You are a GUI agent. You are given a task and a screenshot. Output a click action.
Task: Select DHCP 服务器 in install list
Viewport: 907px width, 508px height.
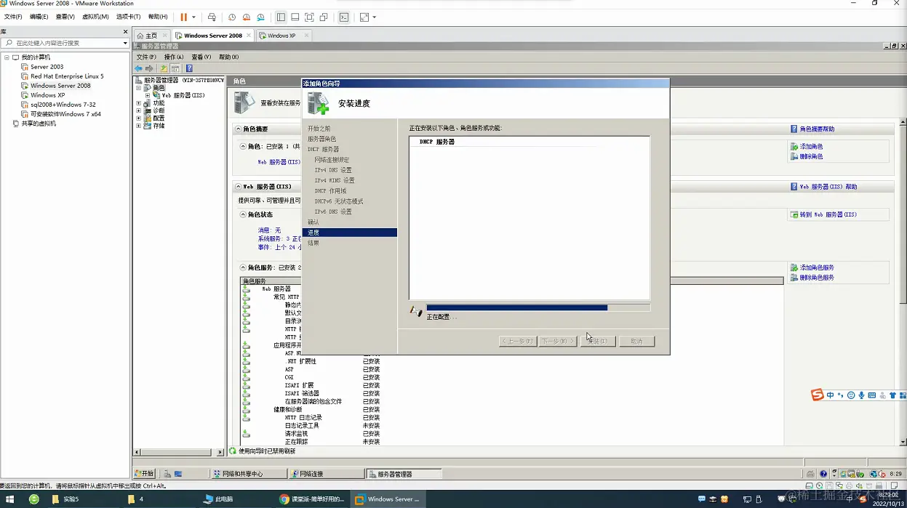pos(436,142)
